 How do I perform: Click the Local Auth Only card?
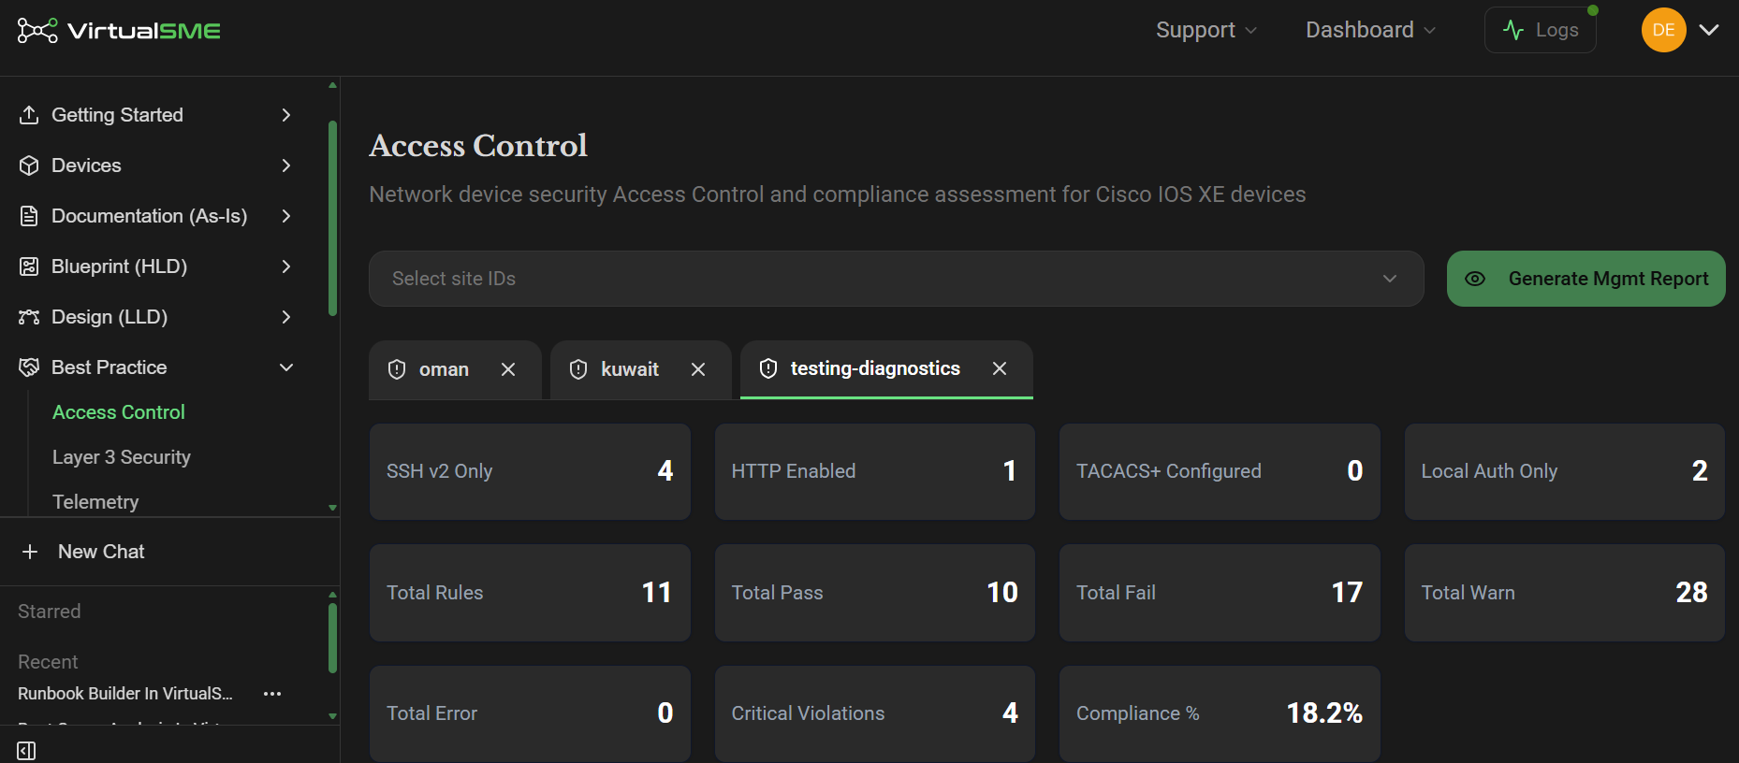click(x=1564, y=471)
